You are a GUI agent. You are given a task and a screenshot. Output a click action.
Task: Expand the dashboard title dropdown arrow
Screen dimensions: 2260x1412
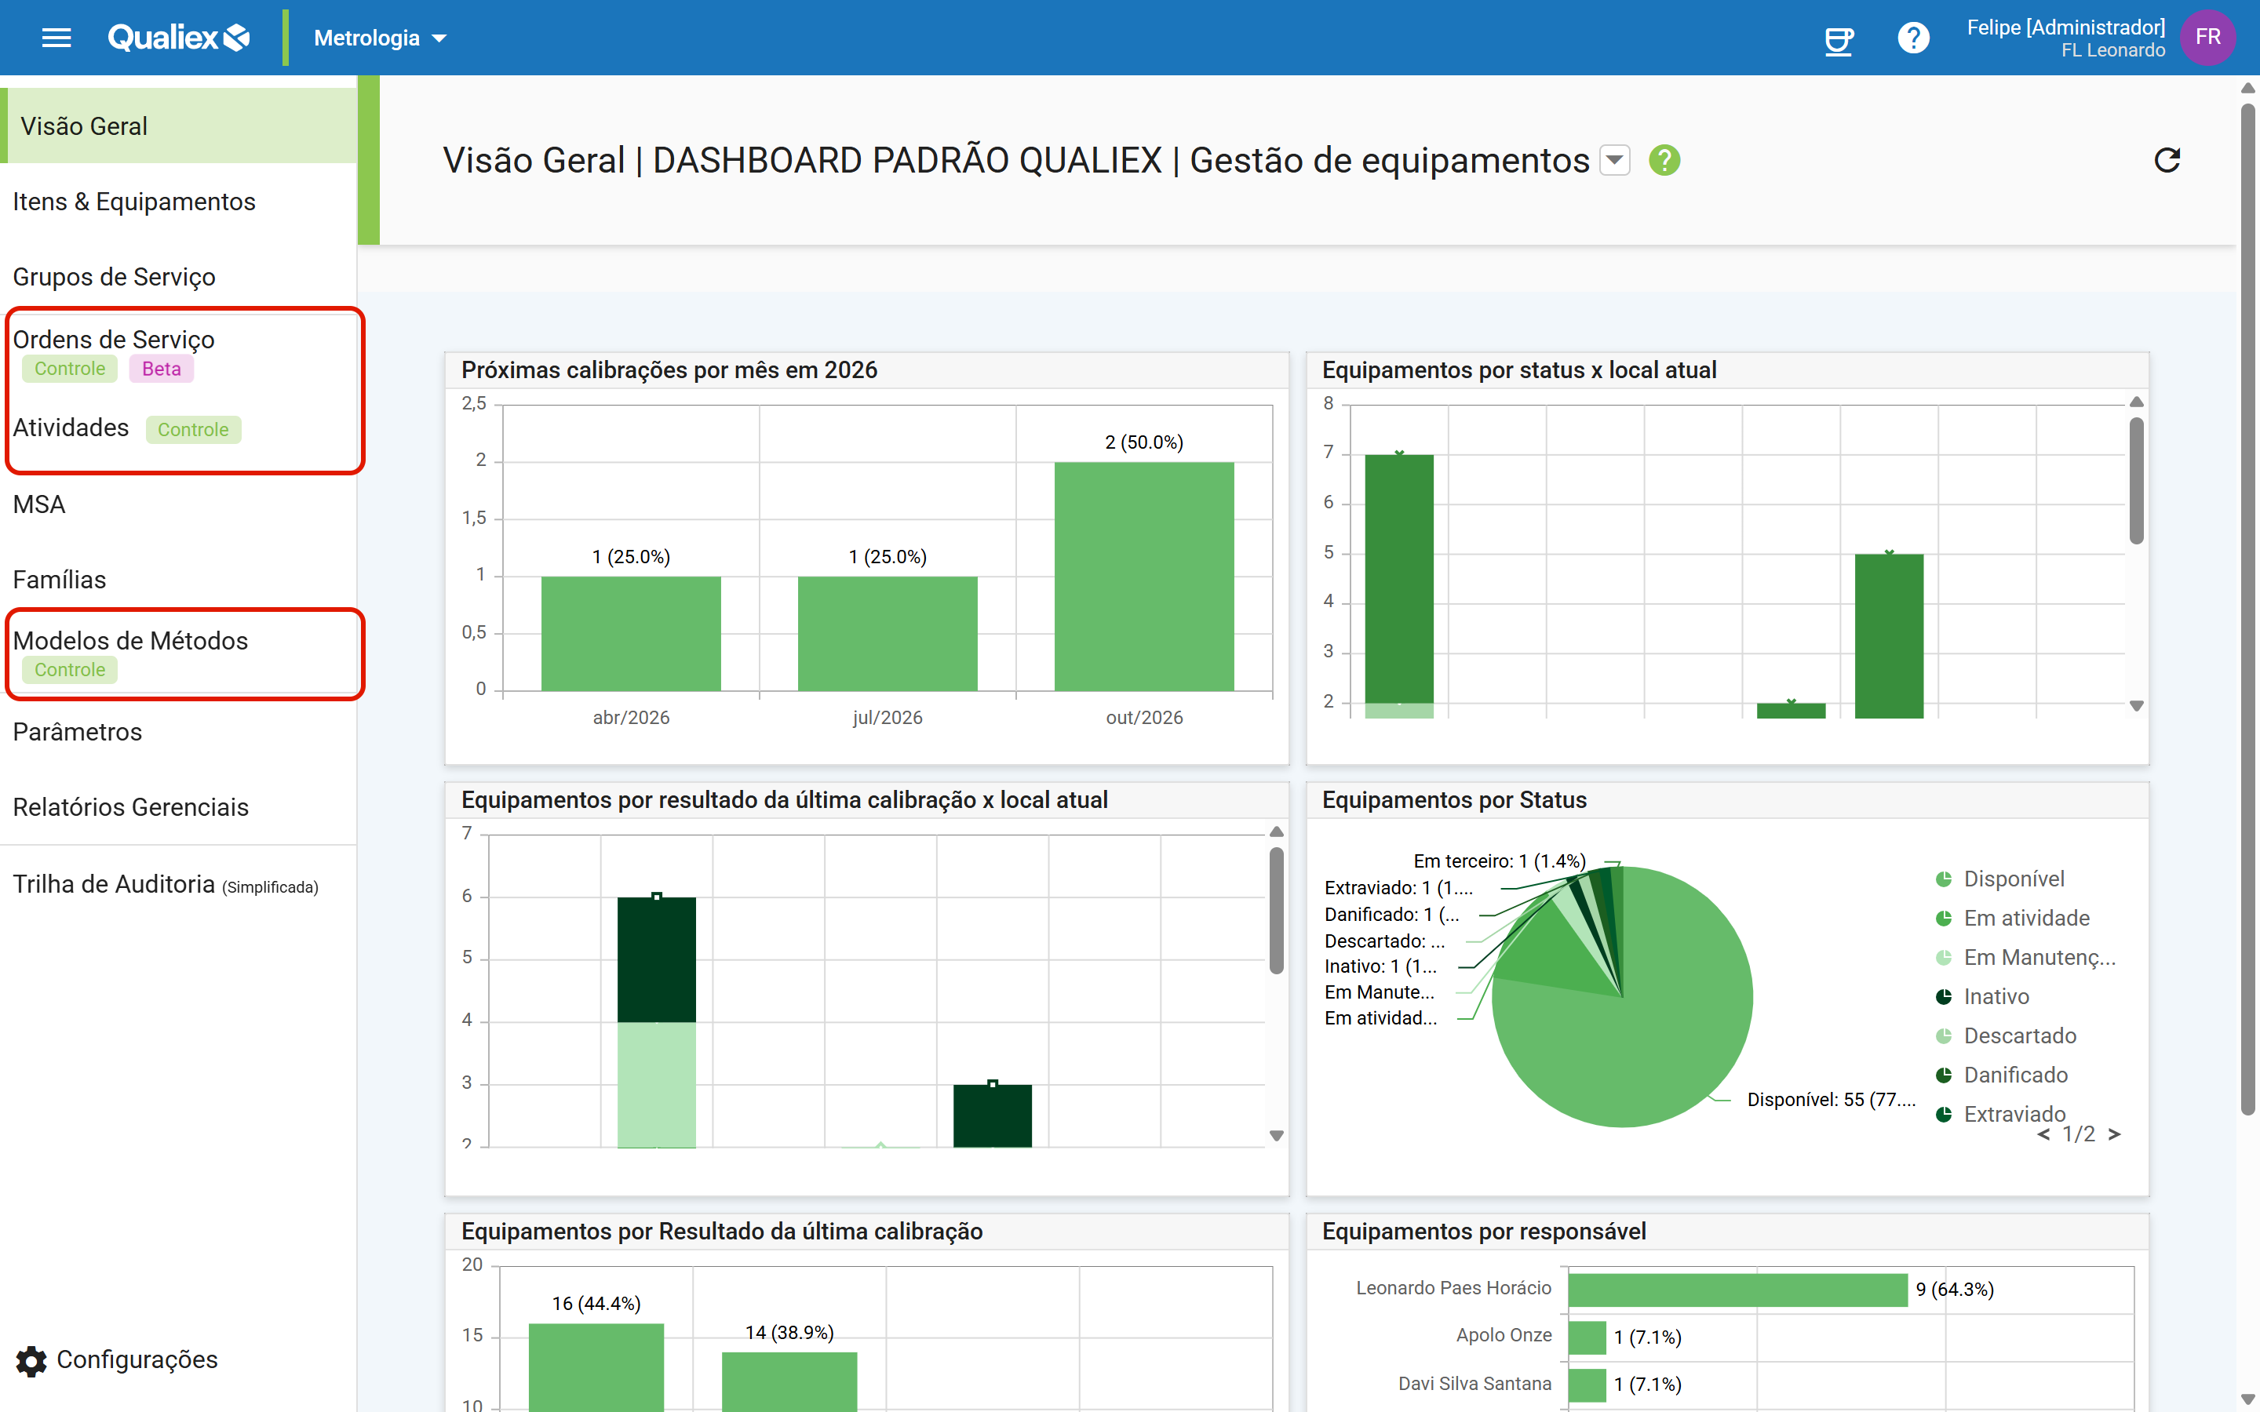tap(1613, 161)
